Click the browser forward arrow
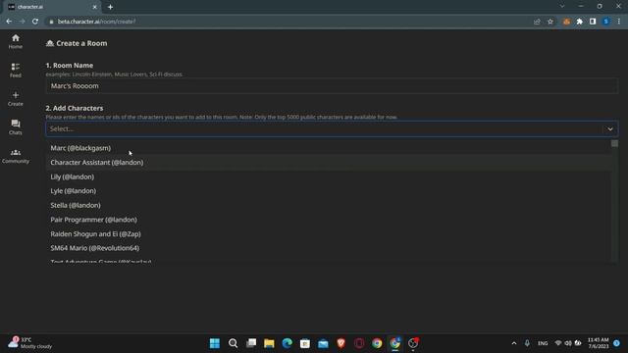The width and height of the screenshot is (628, 353). tap(22, 22)
